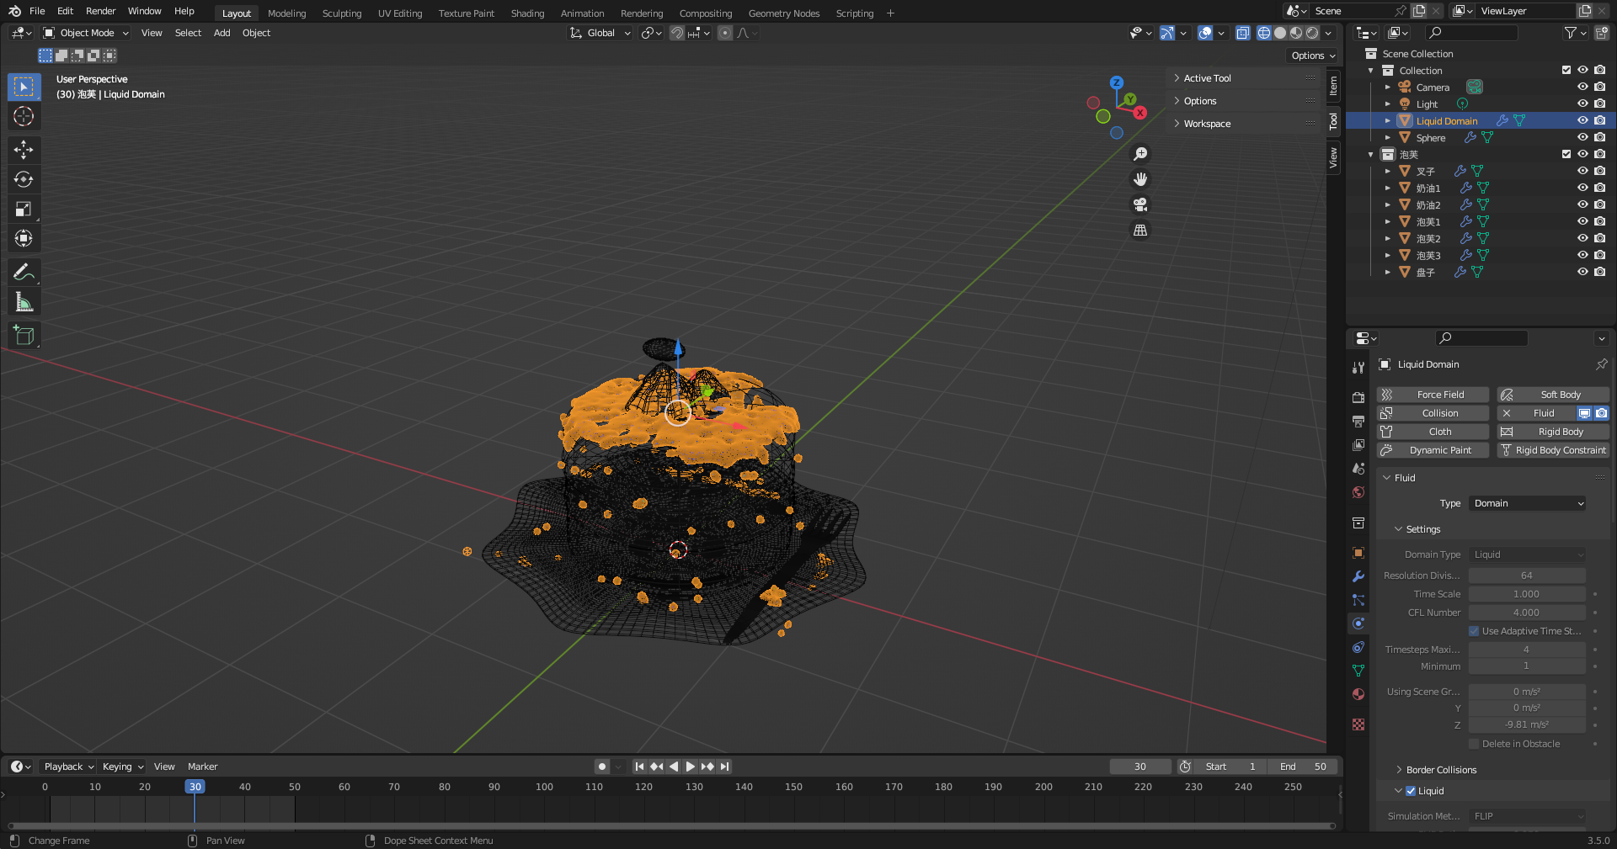Open the Object Mode dropdown
1617x849 pixels.
click(x=86, y=33)
